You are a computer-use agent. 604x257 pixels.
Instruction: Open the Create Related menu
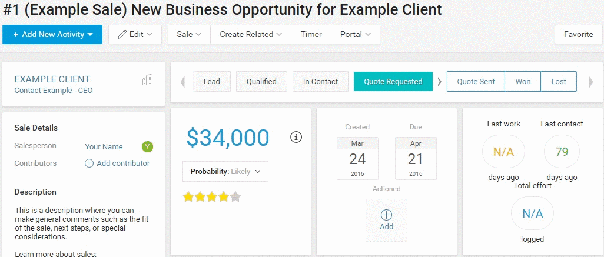[250, 34]
